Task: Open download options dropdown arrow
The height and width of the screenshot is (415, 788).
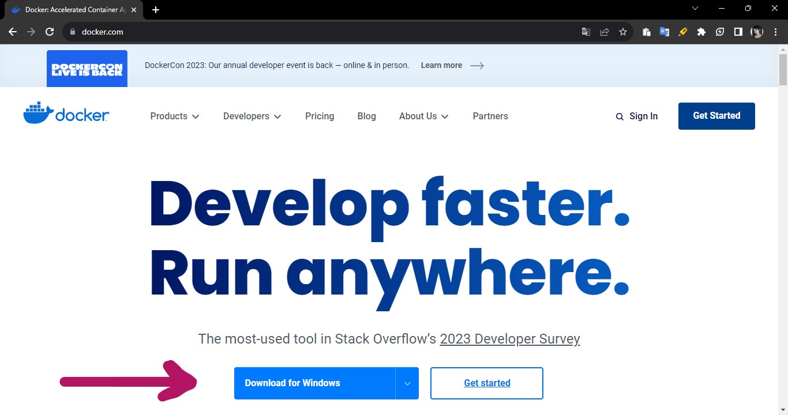Action: [x=407, y=383]
